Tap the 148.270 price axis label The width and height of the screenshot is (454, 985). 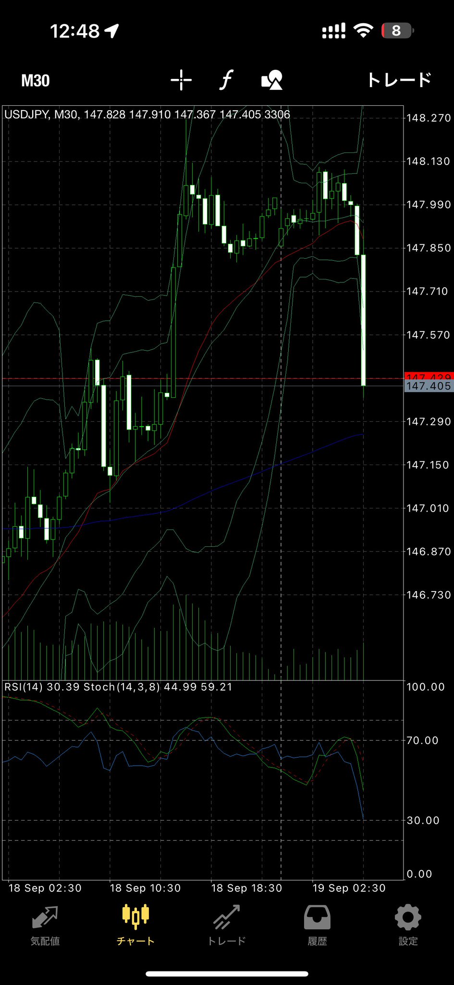click(429, 118)
